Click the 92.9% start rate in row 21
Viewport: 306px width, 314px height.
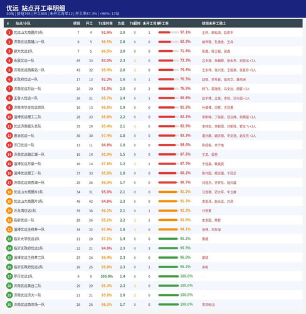185,220
